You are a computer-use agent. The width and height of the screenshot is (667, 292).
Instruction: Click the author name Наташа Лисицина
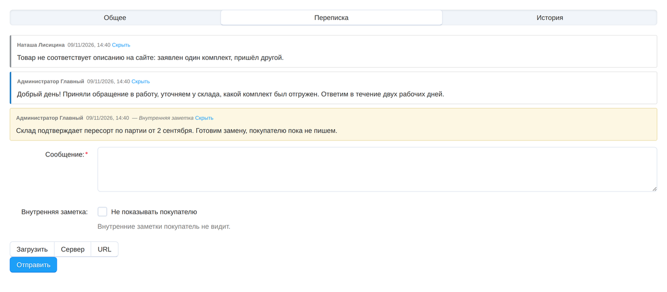[41, 45]
